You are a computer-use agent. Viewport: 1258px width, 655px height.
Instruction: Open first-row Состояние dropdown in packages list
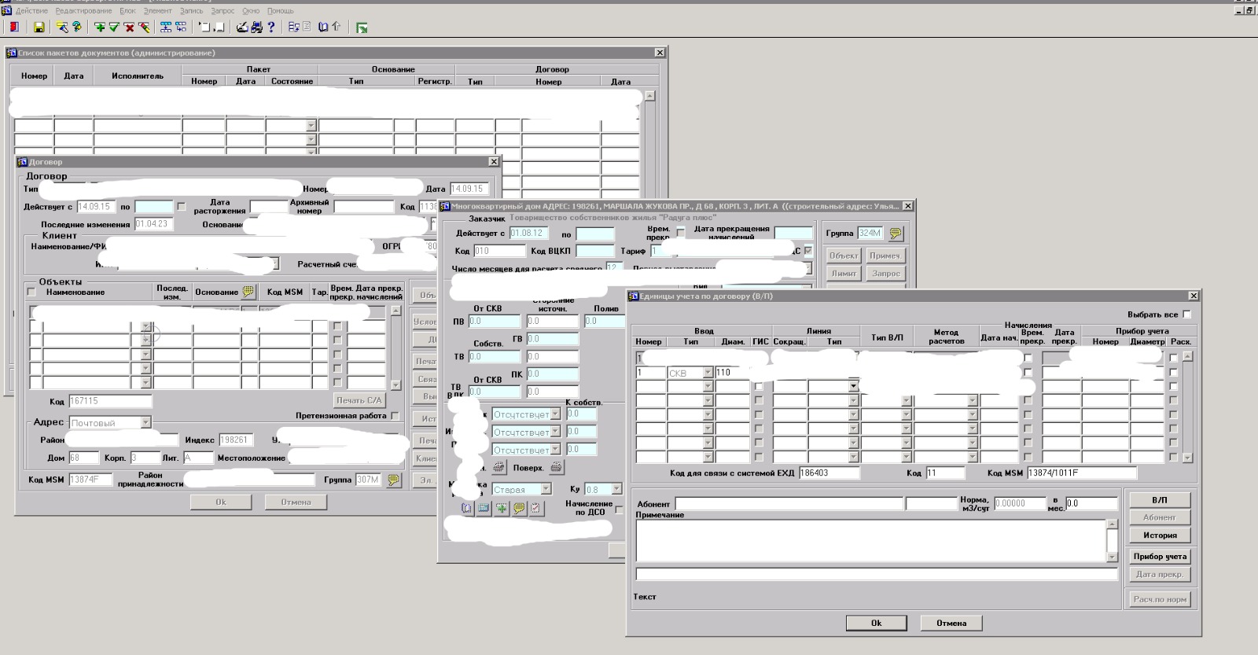coord(311,125)
